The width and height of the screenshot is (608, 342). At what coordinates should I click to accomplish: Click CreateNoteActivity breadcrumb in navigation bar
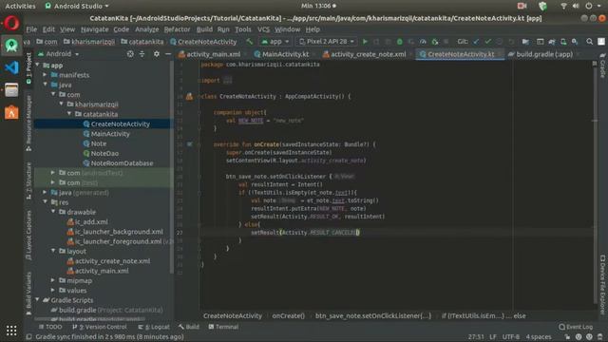203,42
